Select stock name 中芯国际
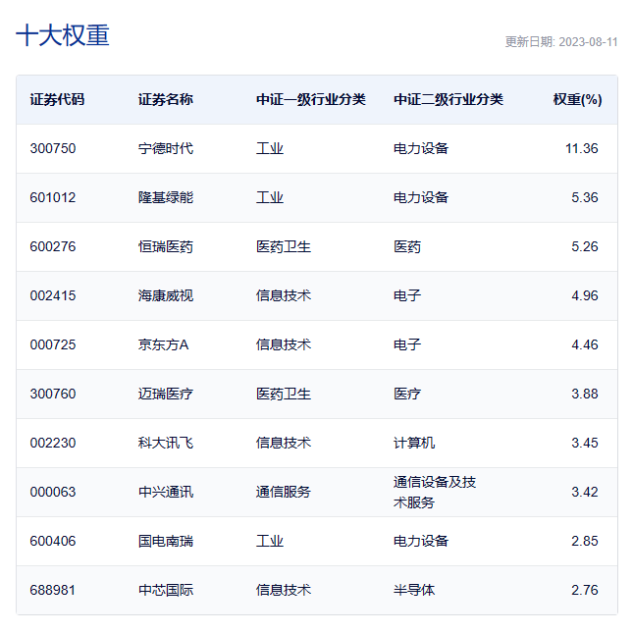633x633 pixels. (166, 590)
